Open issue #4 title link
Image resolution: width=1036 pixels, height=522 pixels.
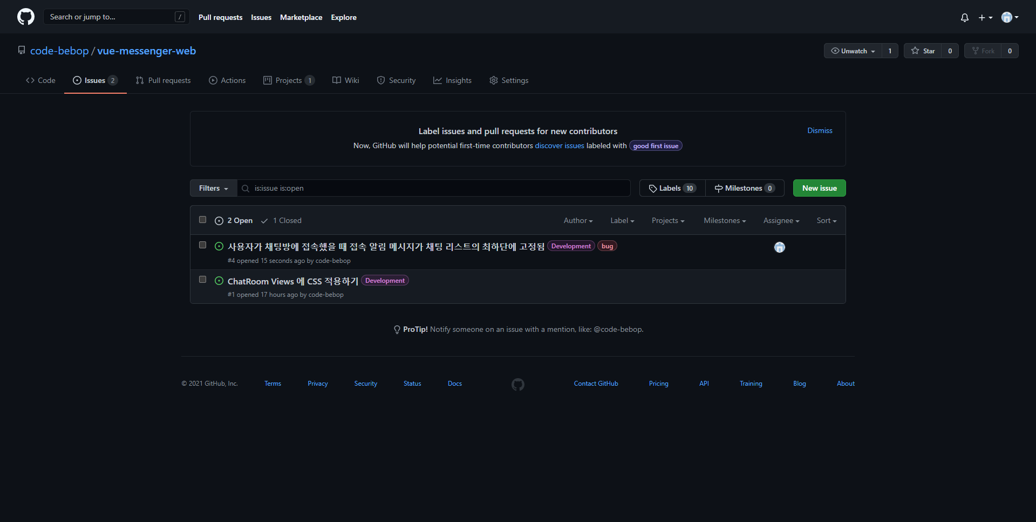[386, 246]
